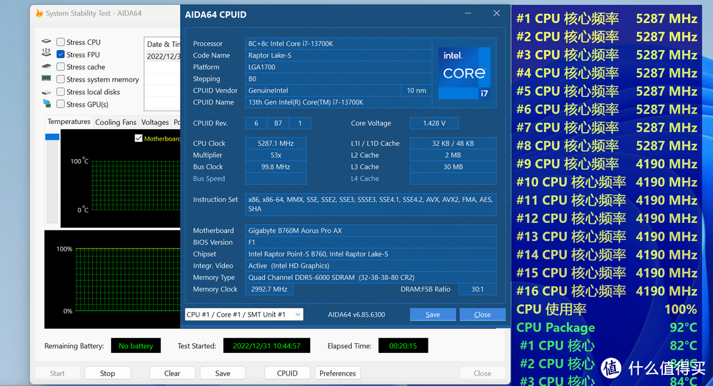Close the AIDA64 CPUID window with X
Image resolution: width=713 pixels, height=386 pixels.
click(x=496, y=14)
